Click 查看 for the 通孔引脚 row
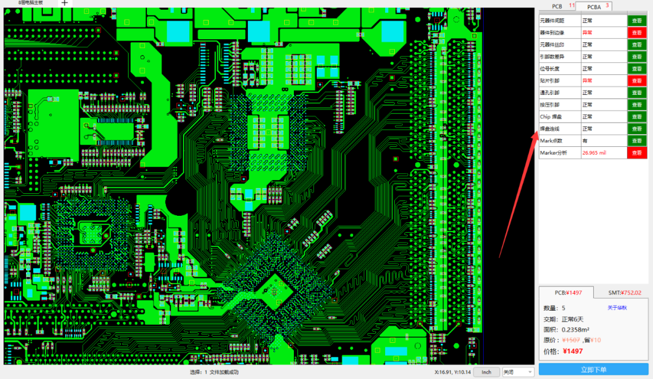The width and height of the screenshot is (653, 379). pyautogui.click(x=637, y=92)
